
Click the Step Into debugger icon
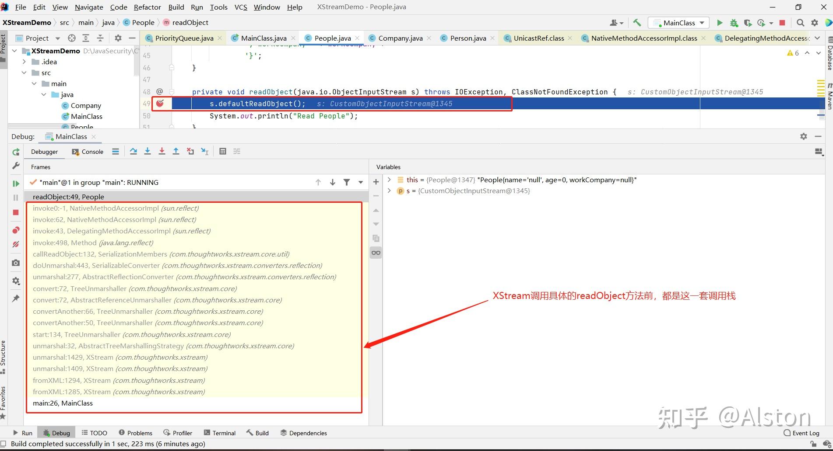(148, 151)
